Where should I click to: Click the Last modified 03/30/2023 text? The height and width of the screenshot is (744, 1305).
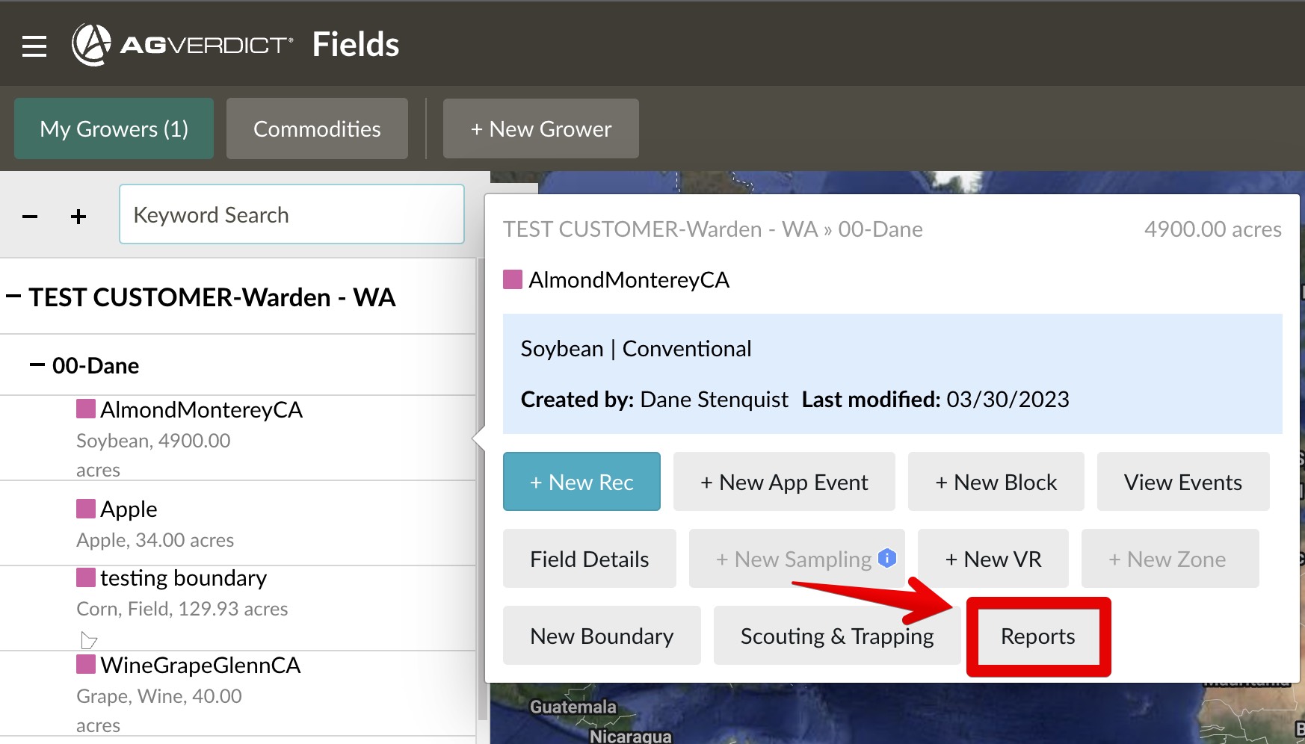point(935,400)
